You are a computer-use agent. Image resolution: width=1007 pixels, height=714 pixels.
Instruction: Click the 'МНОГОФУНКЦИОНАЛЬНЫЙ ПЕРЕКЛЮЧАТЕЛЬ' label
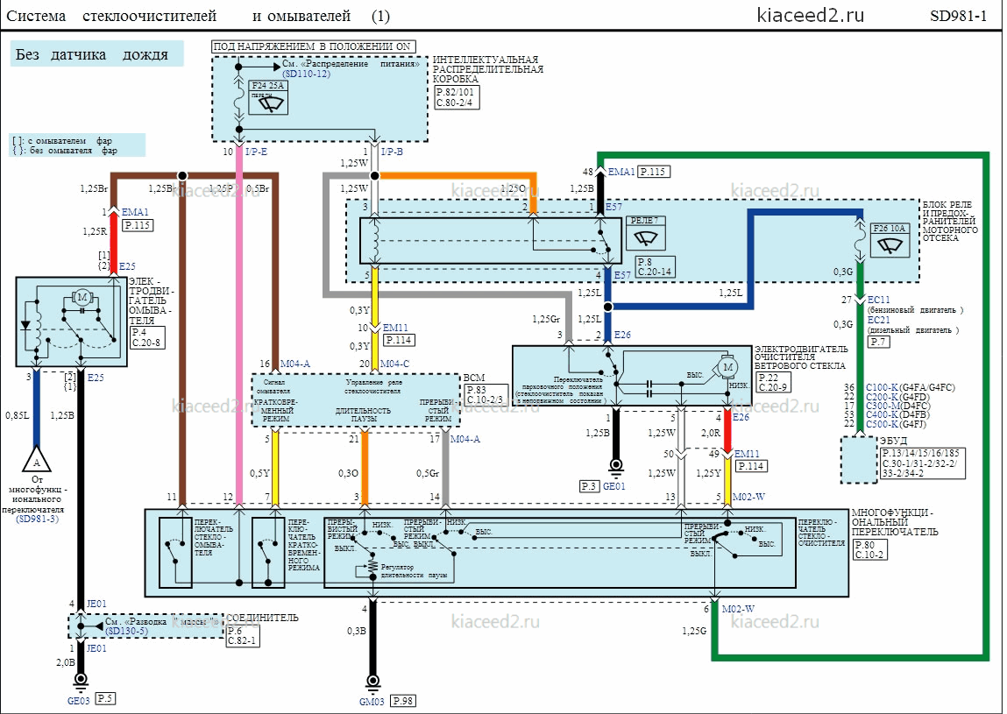895,522
